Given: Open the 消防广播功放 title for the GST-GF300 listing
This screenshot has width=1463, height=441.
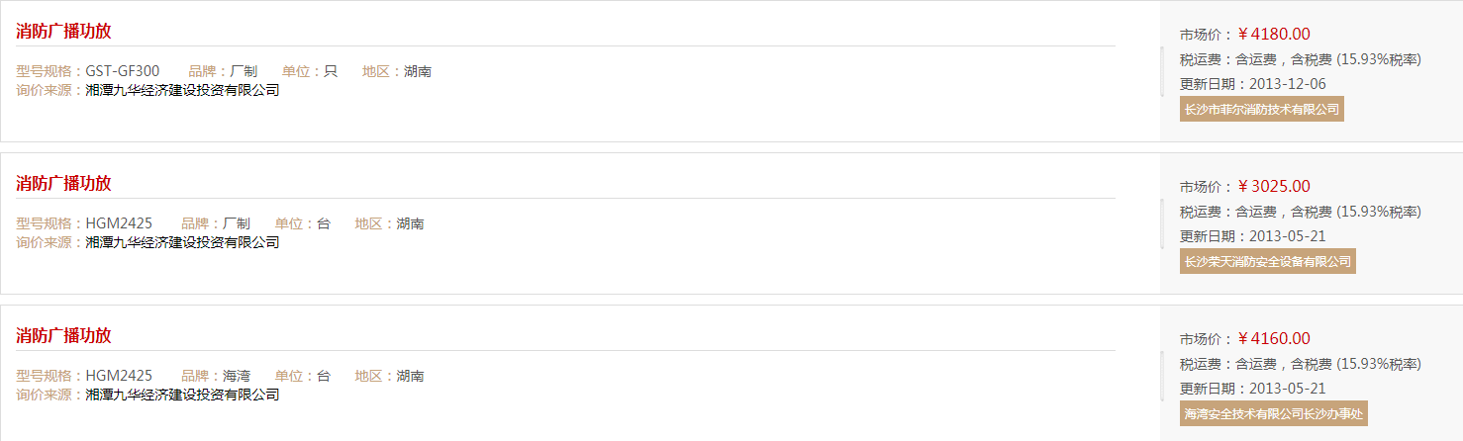Looking at the screenshot, I should 63,31.
